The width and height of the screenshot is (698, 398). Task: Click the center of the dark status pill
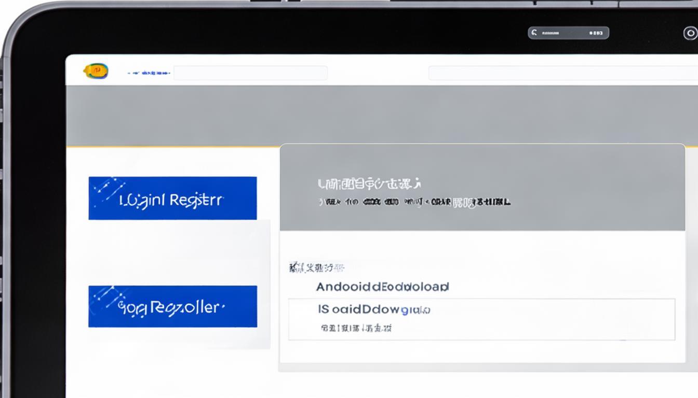coord(568,33)
